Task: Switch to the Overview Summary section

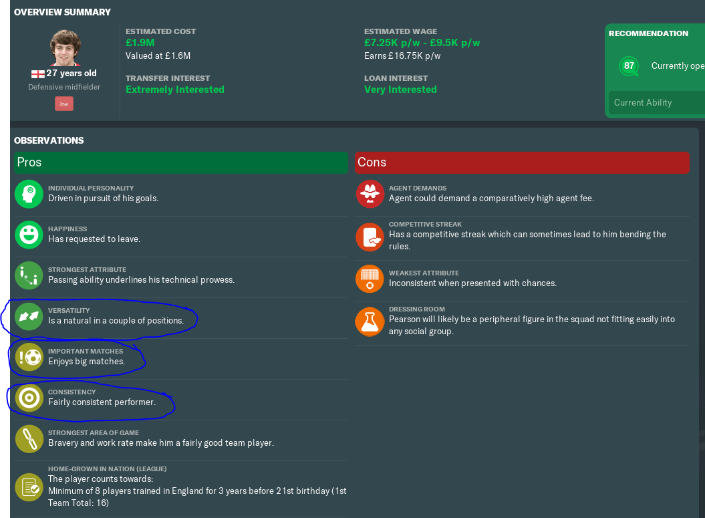Action: coord(62,11)
